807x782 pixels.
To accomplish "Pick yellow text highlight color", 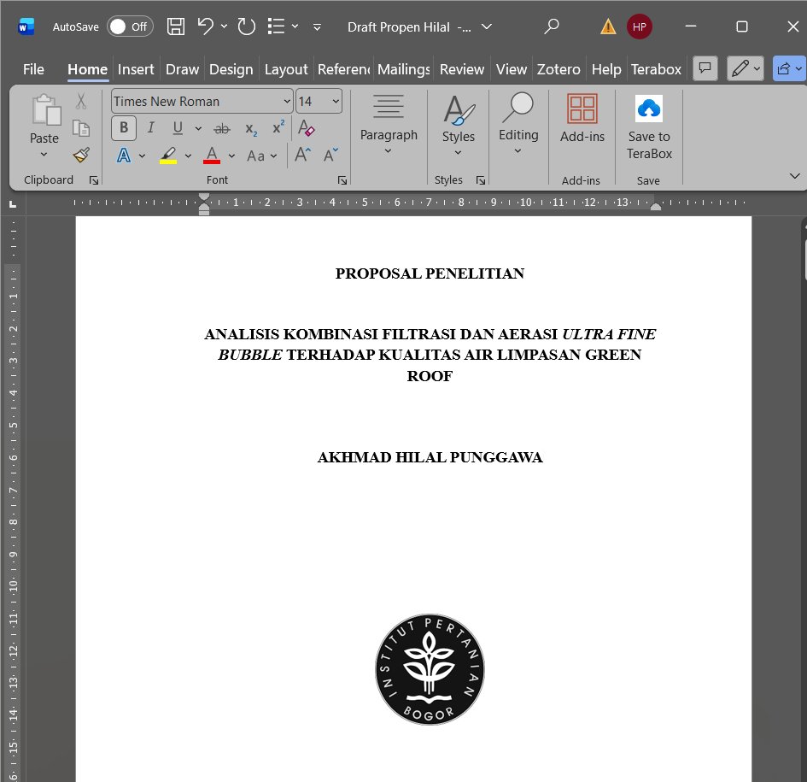I will pyautogui.click(x=168, y=155).
